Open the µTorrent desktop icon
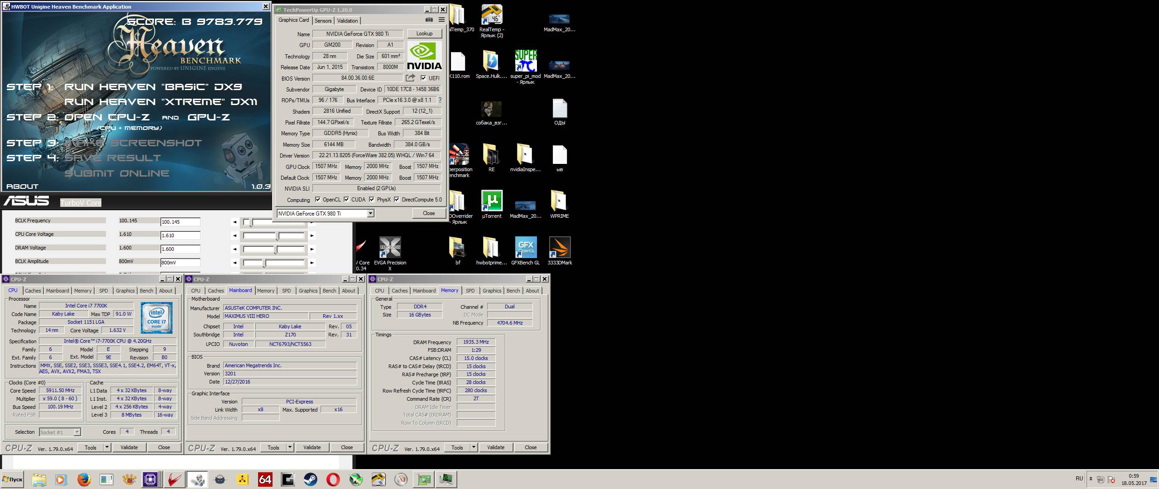Image resolution: width=1159 pixels, height=489 pixels. pyautogui.click(x=492, y=205)
